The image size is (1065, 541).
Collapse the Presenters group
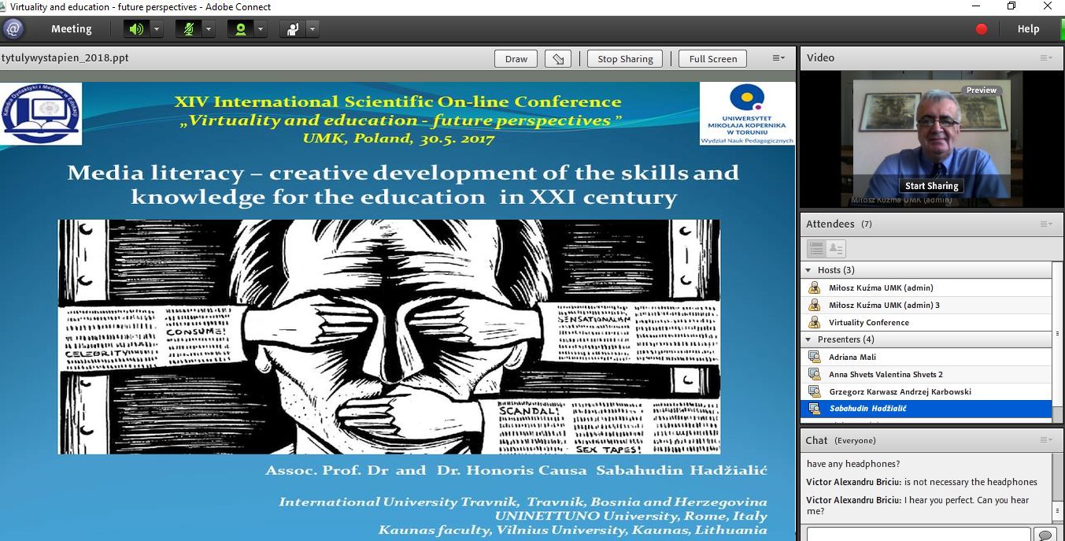(808, 339)
